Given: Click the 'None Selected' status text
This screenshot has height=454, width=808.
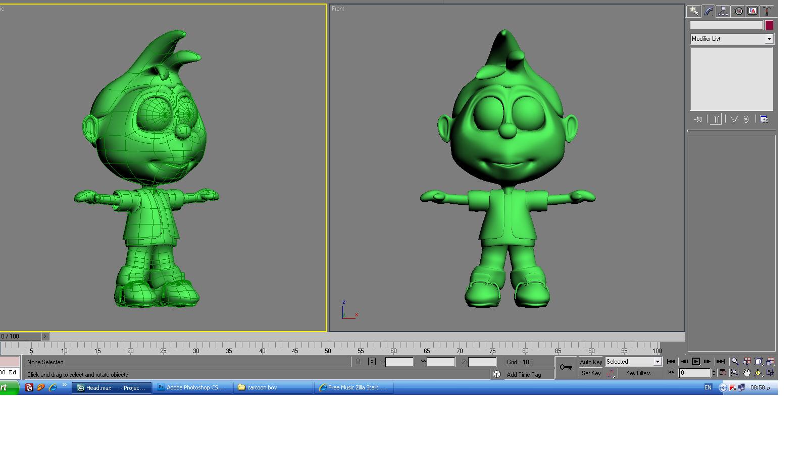Looking at the screenshot, I should click(x=45, y=362).
